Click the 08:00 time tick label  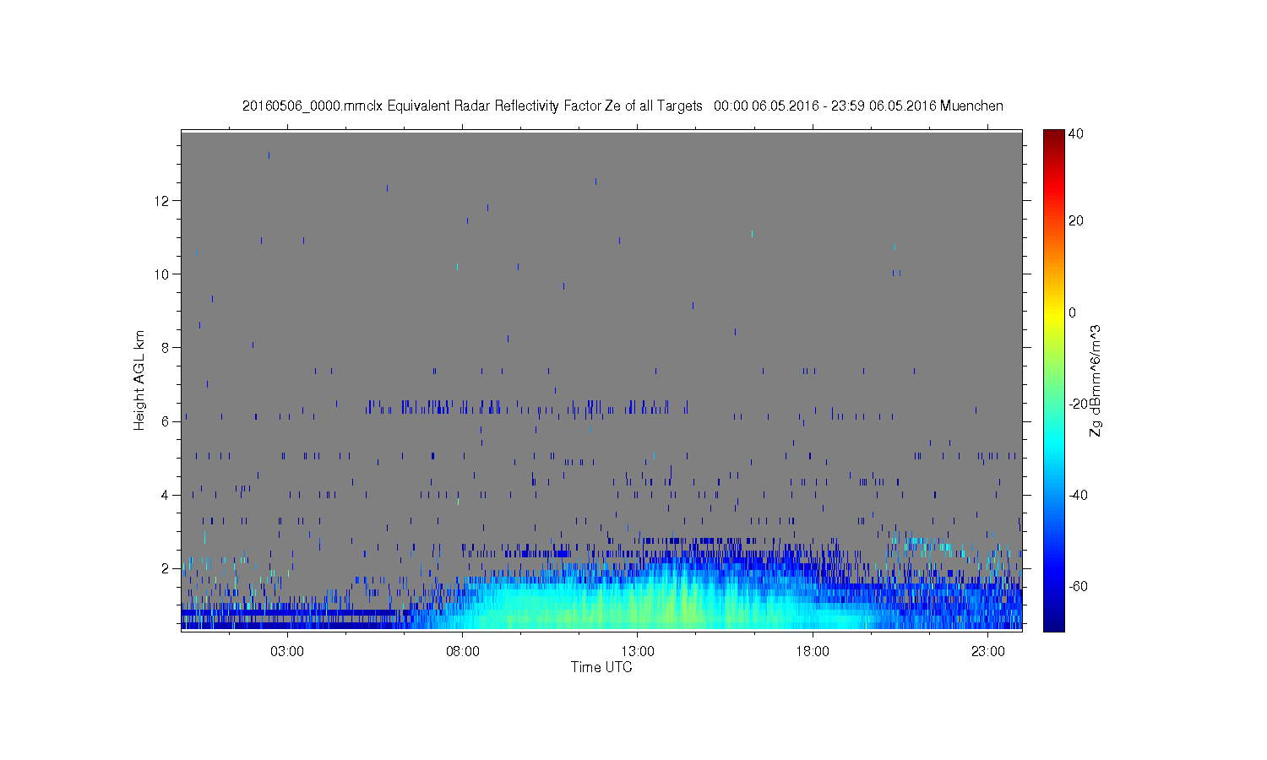(x=463, y=652)
